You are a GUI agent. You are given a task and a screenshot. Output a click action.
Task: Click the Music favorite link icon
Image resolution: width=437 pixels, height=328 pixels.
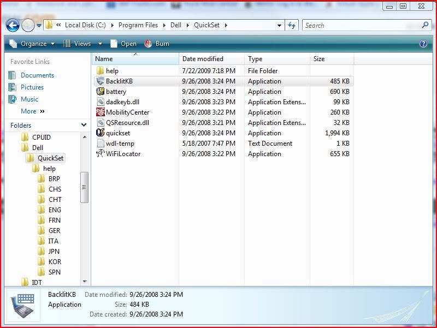click(x=12, y=99)
